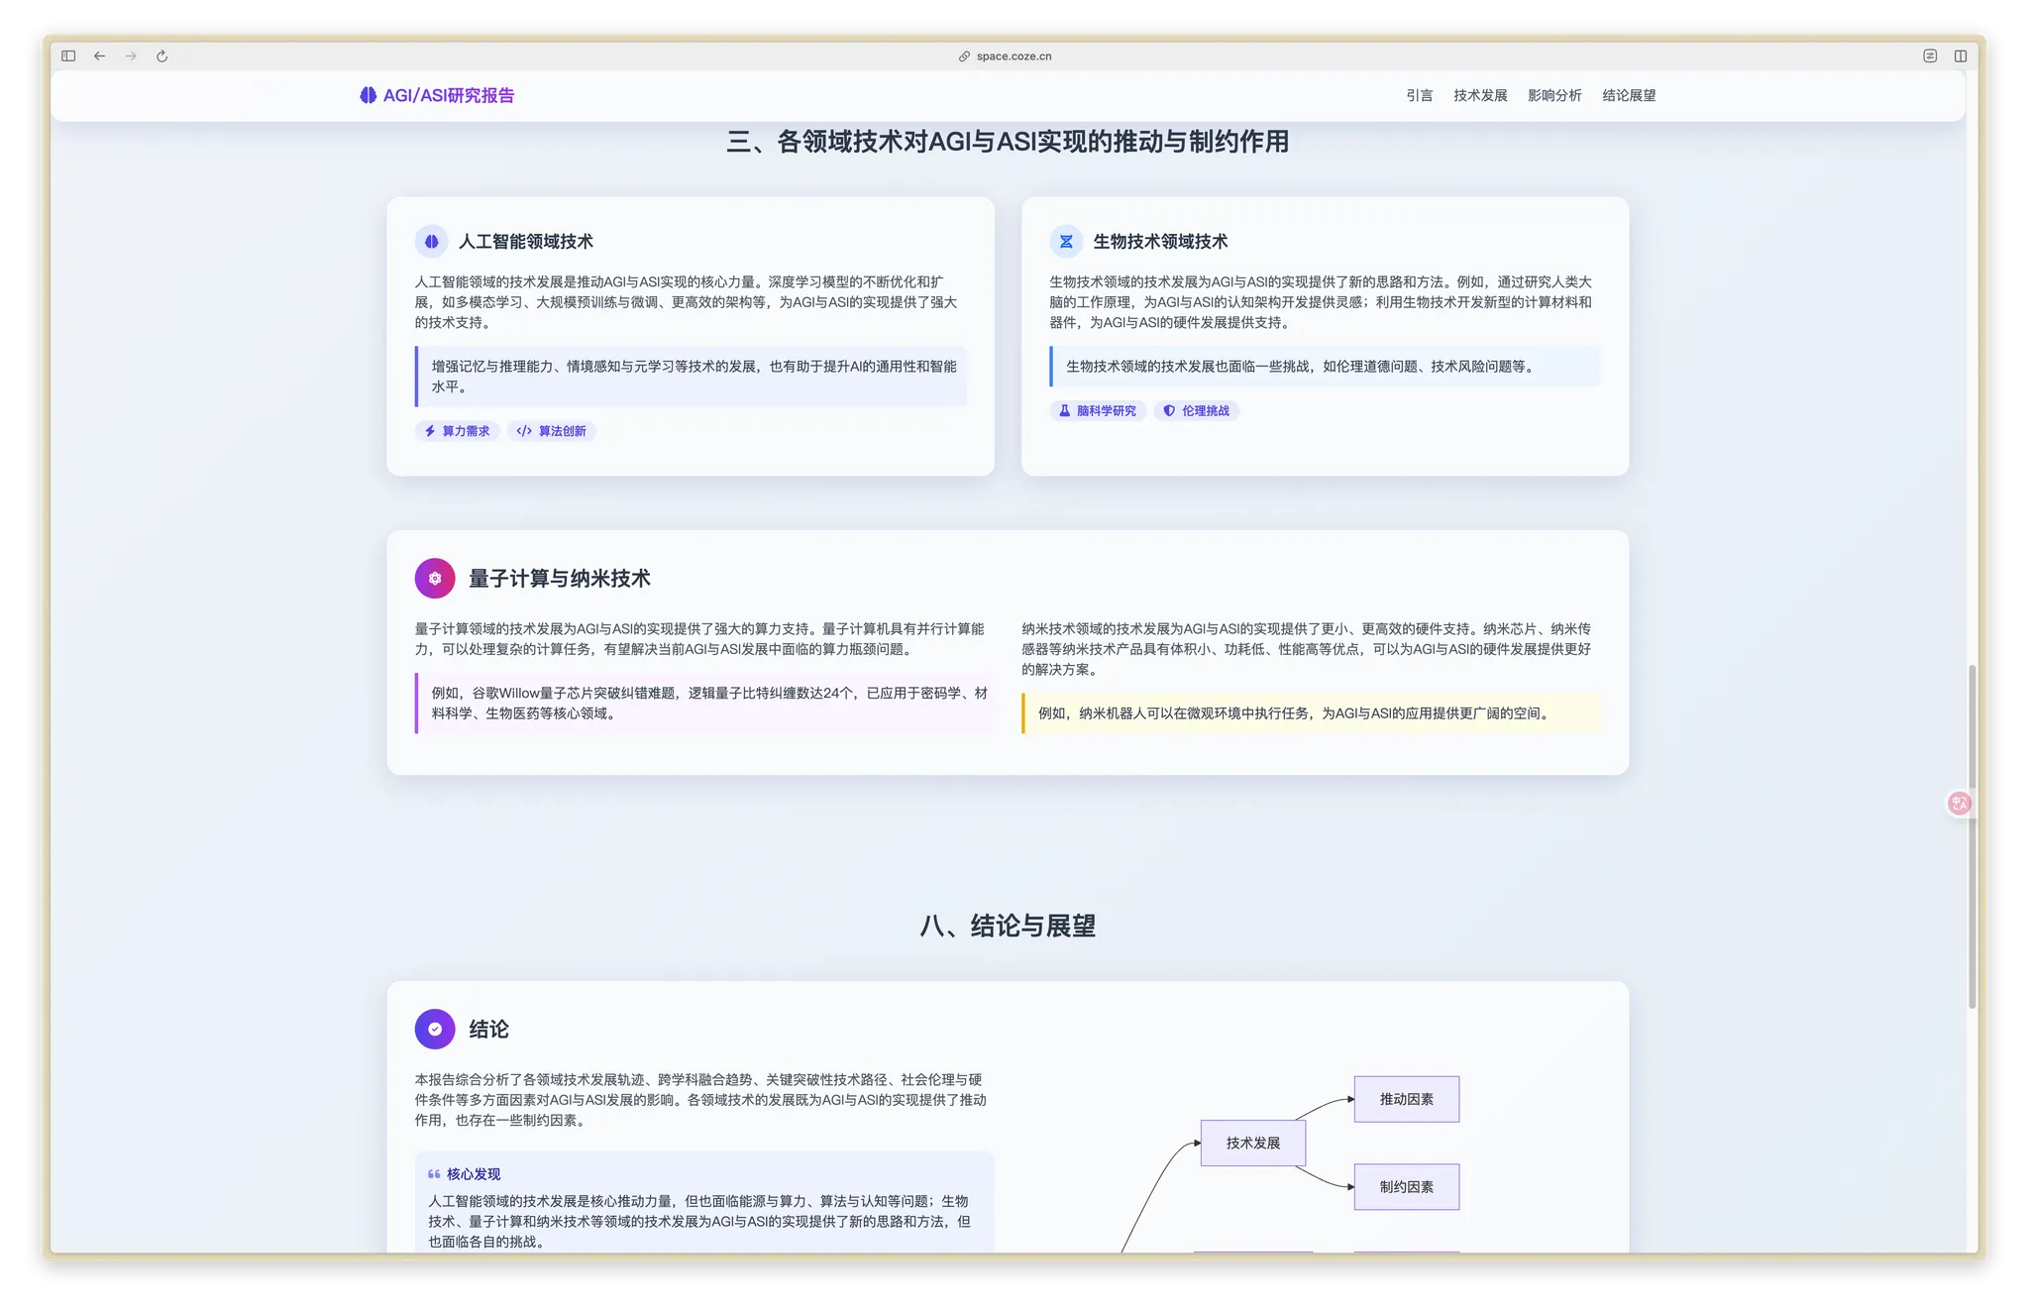Toggle the browser sidebar panel
This screenshot has height=1312, width=2029.
point(67,55)
